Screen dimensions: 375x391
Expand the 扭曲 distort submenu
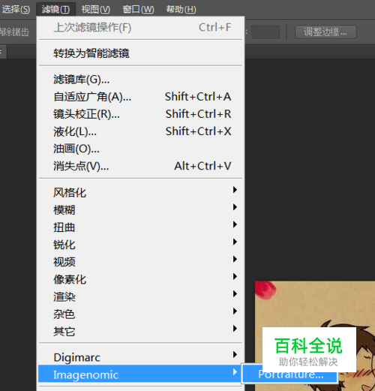click(140, 227)
